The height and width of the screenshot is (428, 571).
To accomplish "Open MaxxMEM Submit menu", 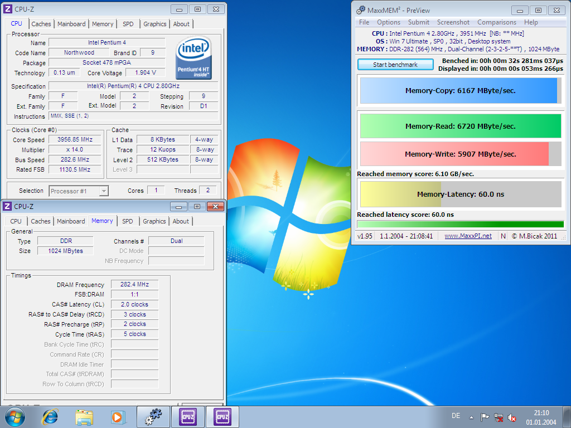I will tap(418, 22).
